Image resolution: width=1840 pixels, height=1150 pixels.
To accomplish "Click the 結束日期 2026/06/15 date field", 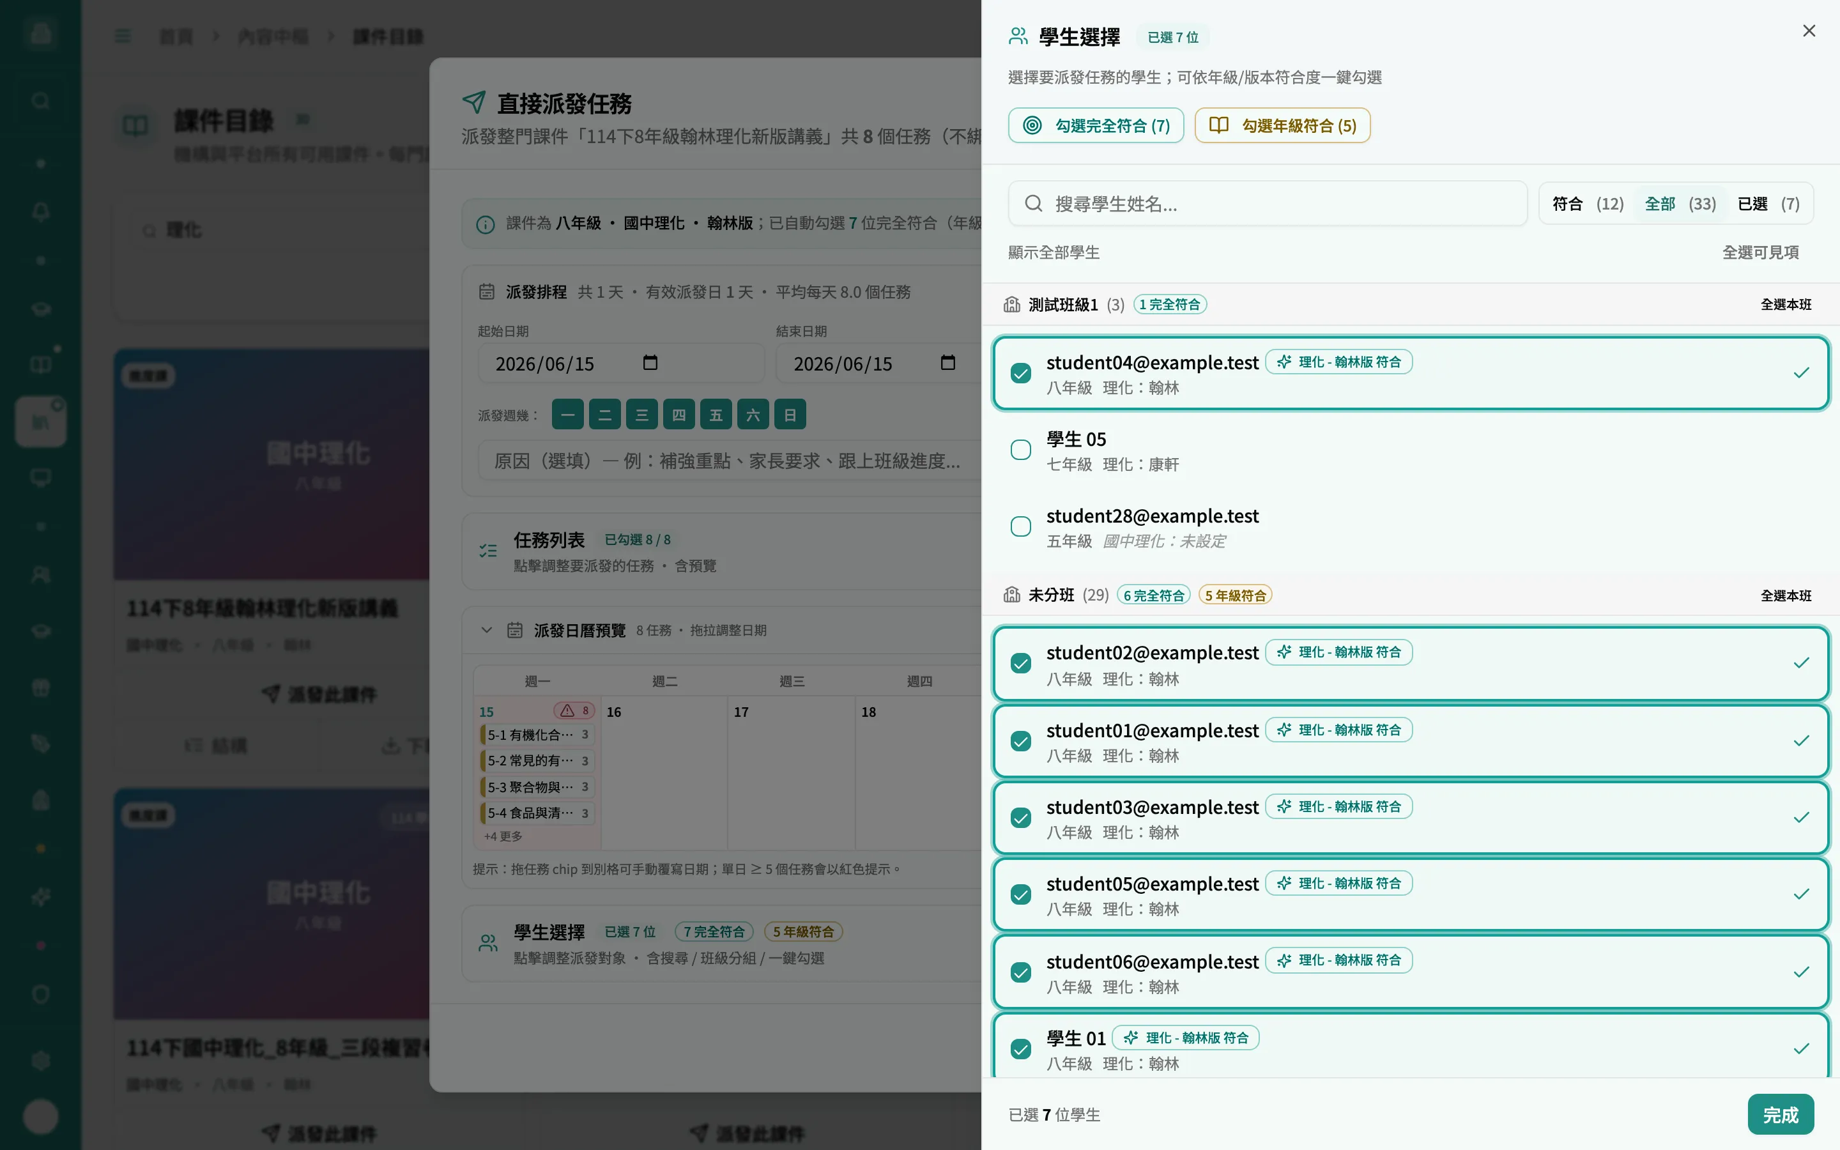I will coord(878,364).
